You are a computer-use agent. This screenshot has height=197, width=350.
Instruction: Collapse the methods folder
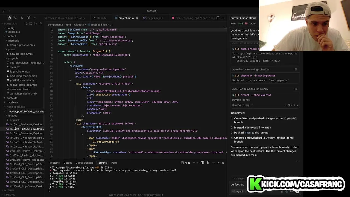pyautogui.click(x=13, y=41)
